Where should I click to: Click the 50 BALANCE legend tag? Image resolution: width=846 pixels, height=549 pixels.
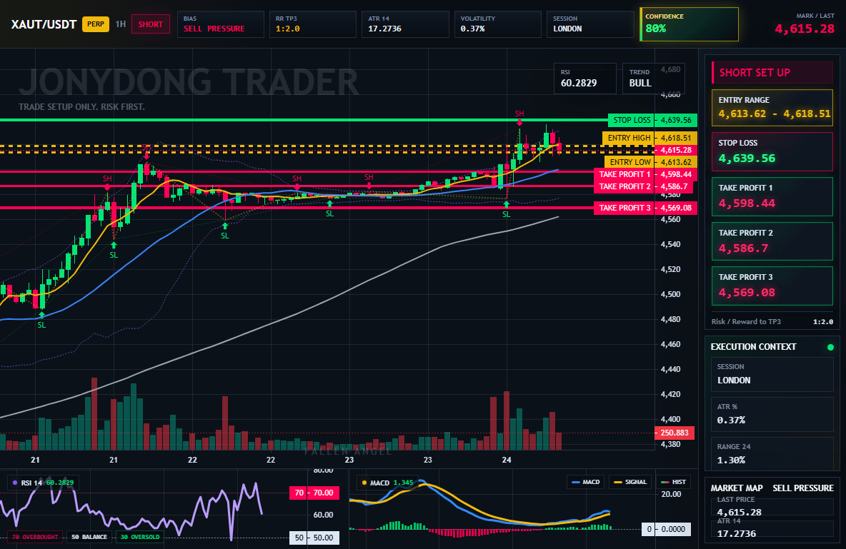[89, 537]
